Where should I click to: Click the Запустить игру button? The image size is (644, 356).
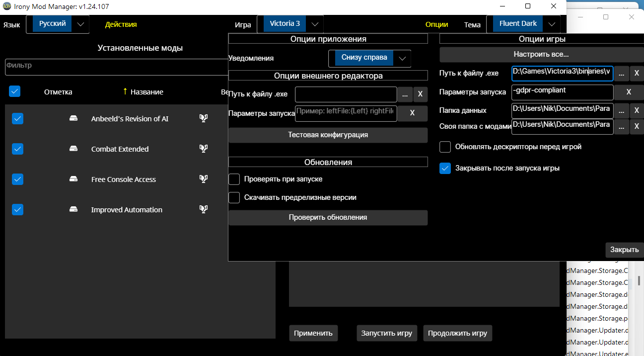point(387,333)
